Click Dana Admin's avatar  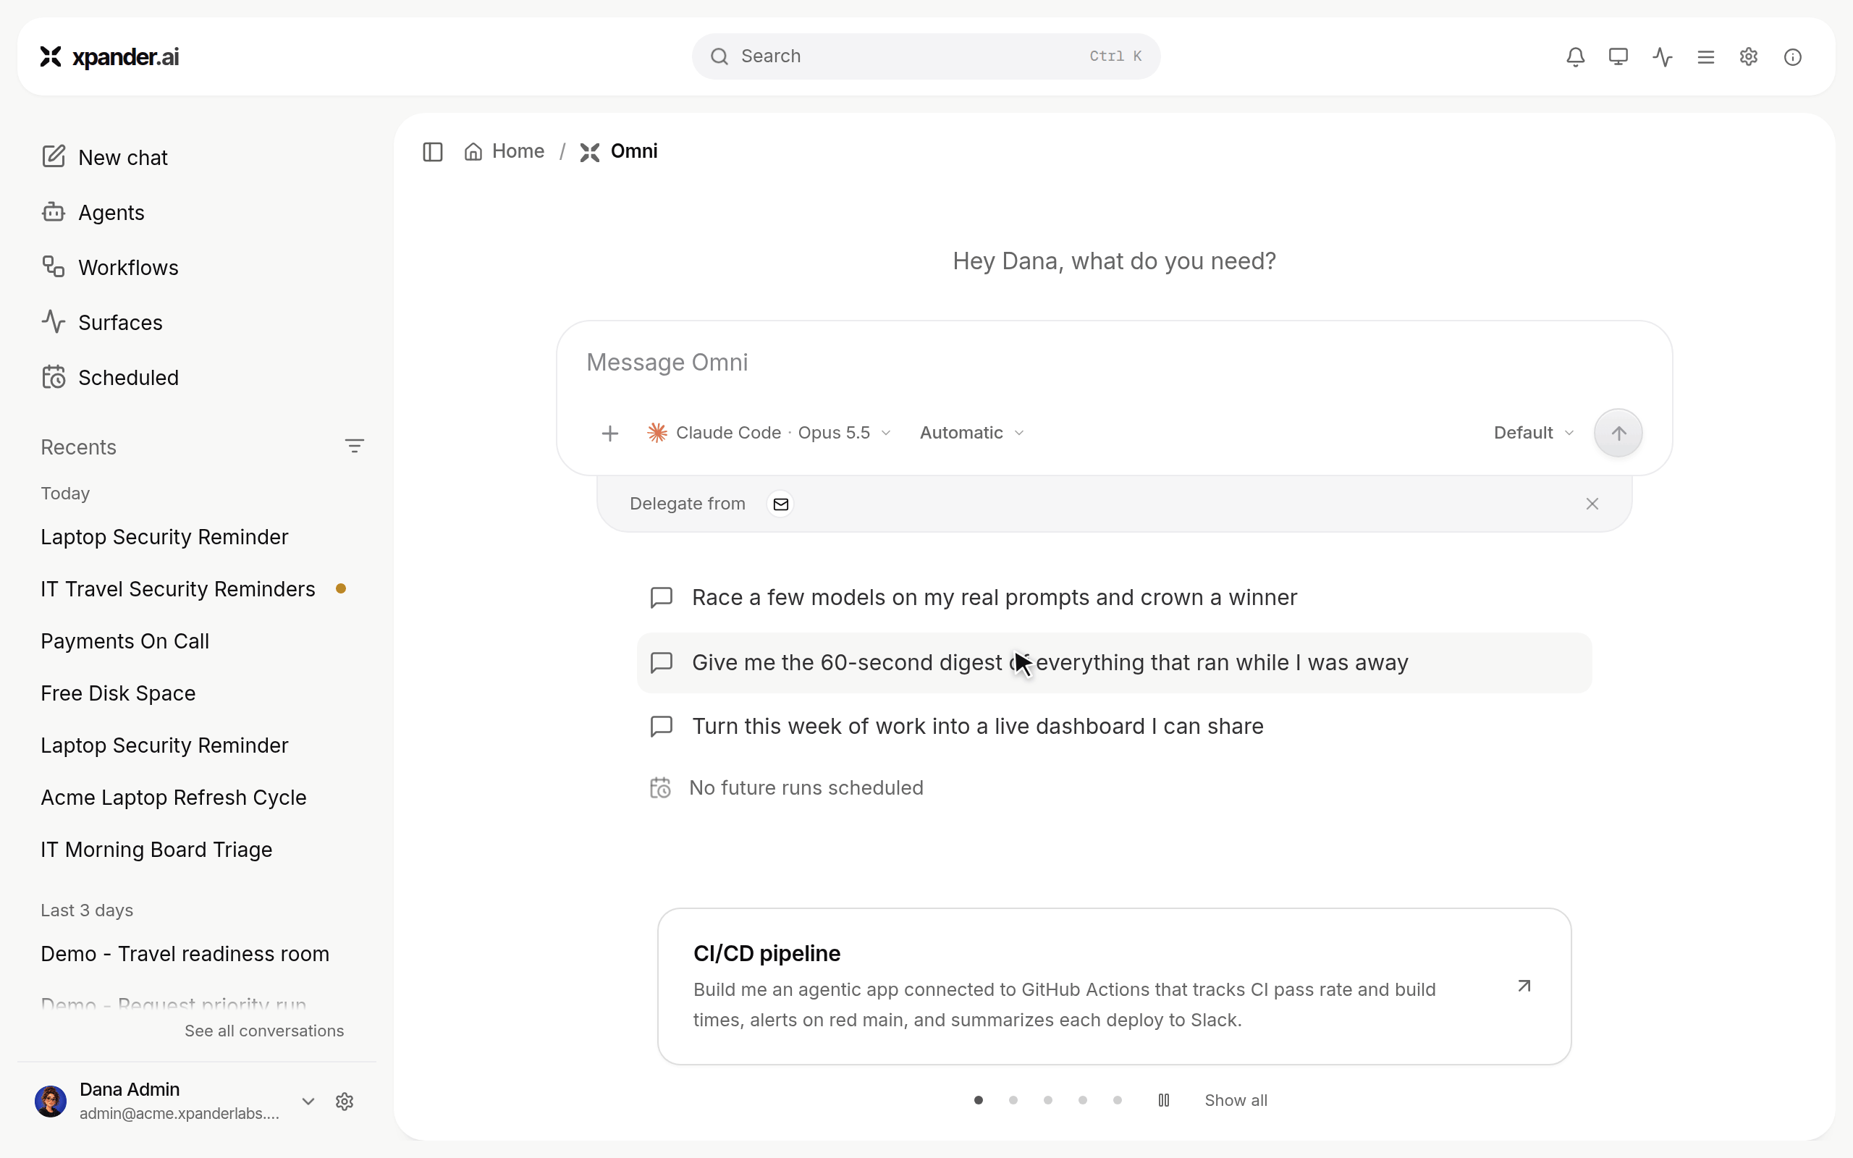(x=51, y=1102)
